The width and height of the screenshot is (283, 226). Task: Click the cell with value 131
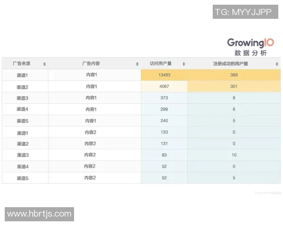(x=164, y=144)
